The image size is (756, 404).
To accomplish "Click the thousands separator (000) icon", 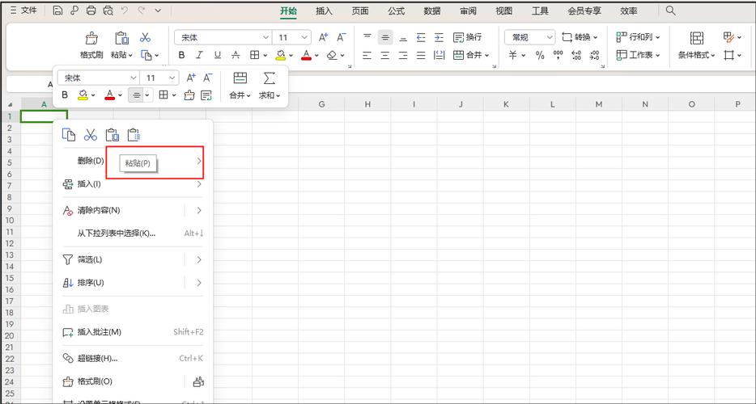I will pyautogui.click(x=558, y=56).
